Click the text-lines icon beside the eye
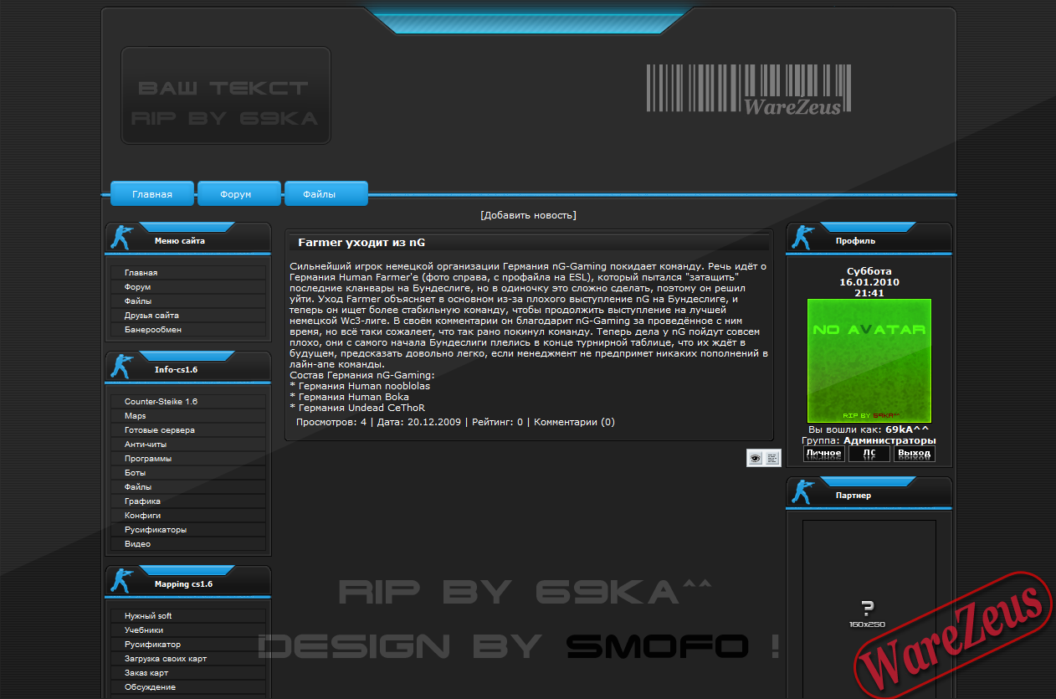The height and width of the screenshot is (699, 1056). pyautogui.click(x=771, y=458)
